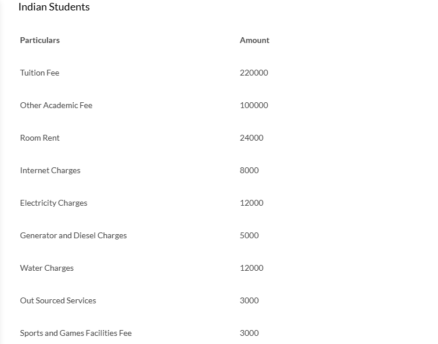Click the 5000 generator charges amount
The height and width of the screenshot is (344, 438).
[249, 235]
